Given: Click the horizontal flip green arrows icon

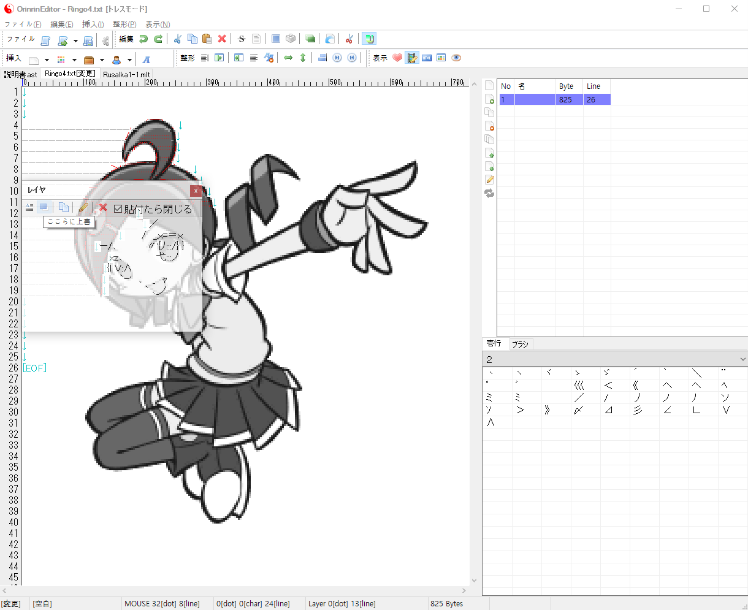Looking at the screenshot, I should pyautogui.click(x=288, y=58).
